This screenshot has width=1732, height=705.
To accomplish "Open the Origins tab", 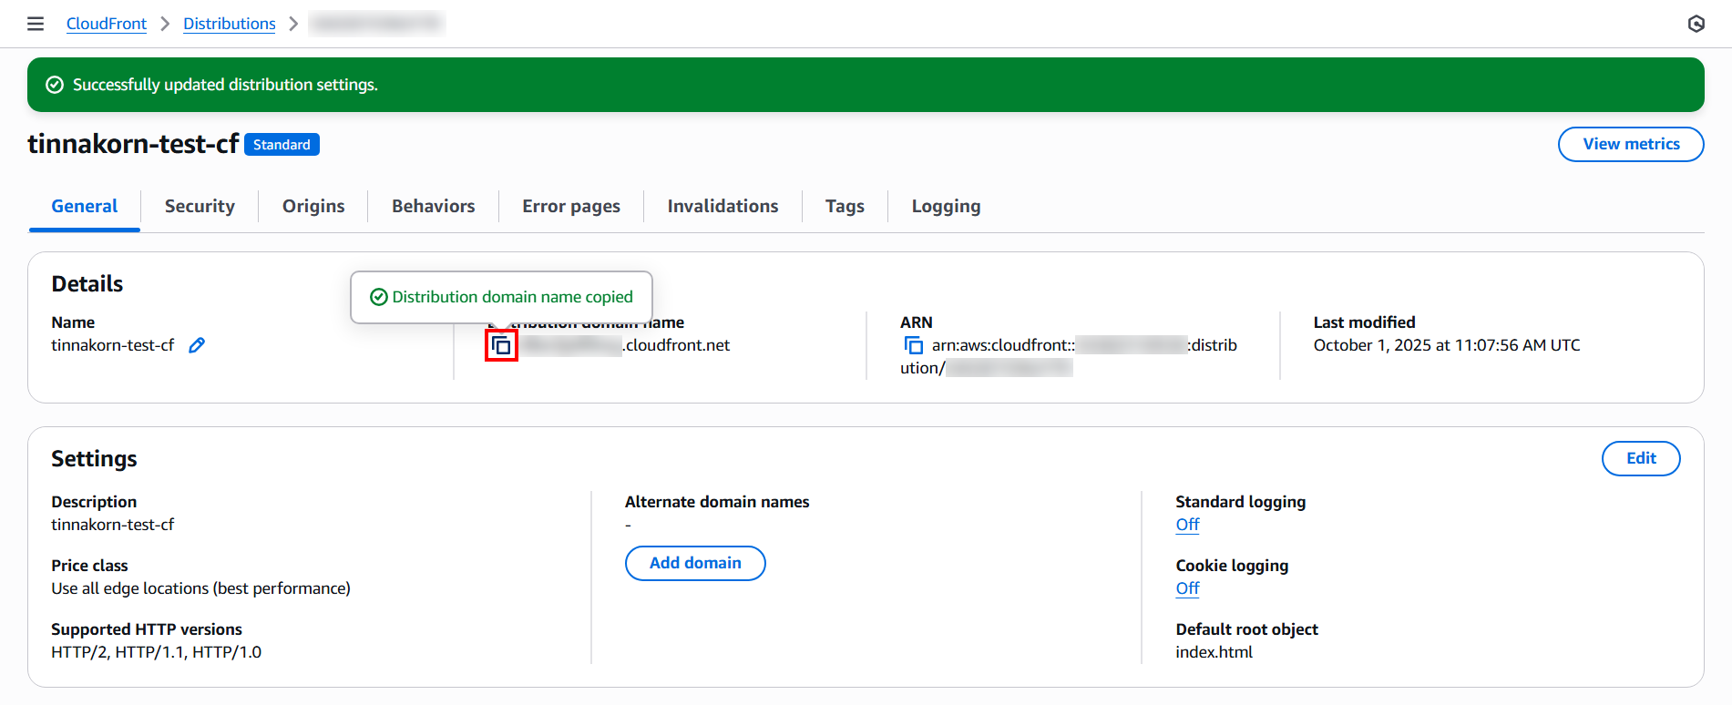I will [x=313, y=206].
